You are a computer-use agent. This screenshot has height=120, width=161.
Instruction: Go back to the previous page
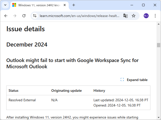(6, 16)
